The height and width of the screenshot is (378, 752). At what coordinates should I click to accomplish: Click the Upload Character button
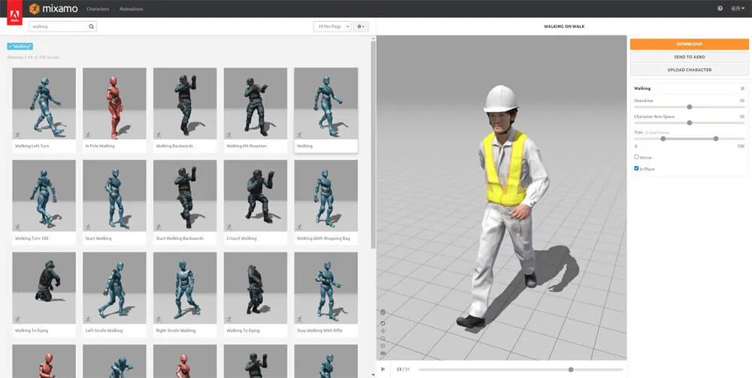tap(689, 70)
